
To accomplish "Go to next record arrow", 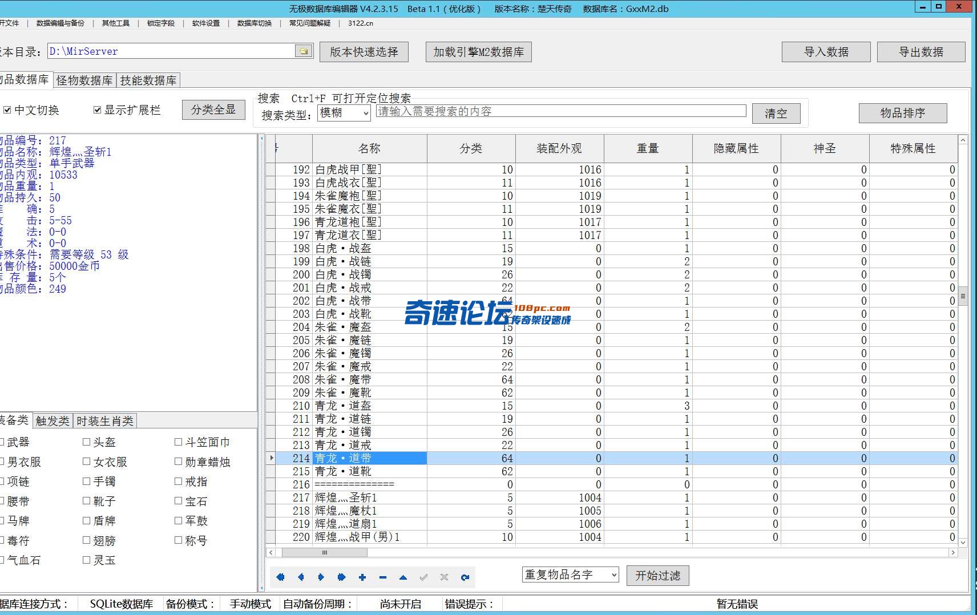I will pyautogui.click(x=321, y=577).
